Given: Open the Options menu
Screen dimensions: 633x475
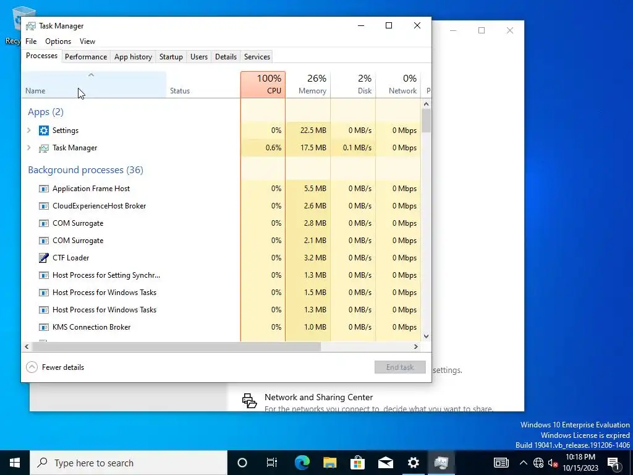Looking at the screenshot, I should [58, 41].
